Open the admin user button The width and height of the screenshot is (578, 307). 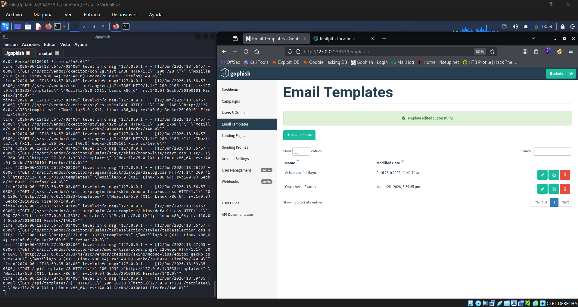(x=556, y=73)
